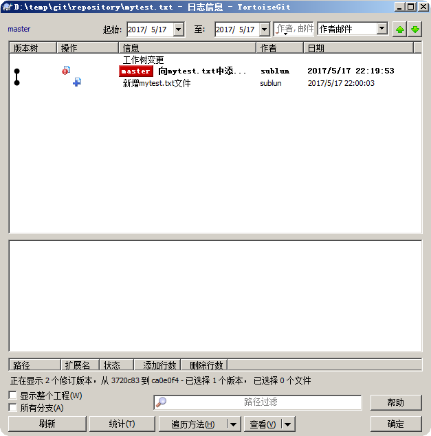Viewport: 431px width, 436px height.
Task: Click the green down arrow button
Action: [415, 30]
